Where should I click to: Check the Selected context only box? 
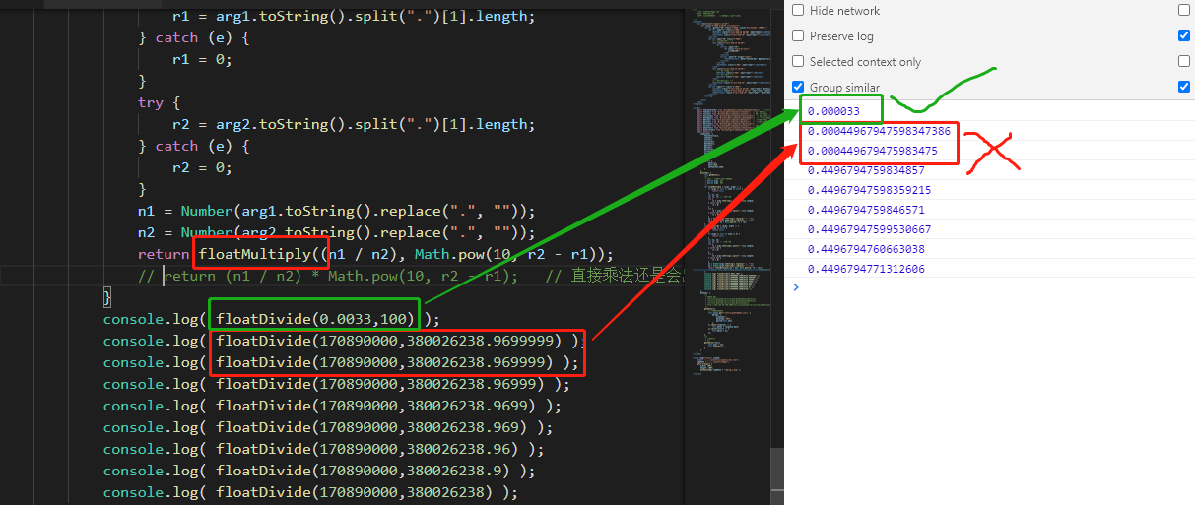[x=798, y=61]
